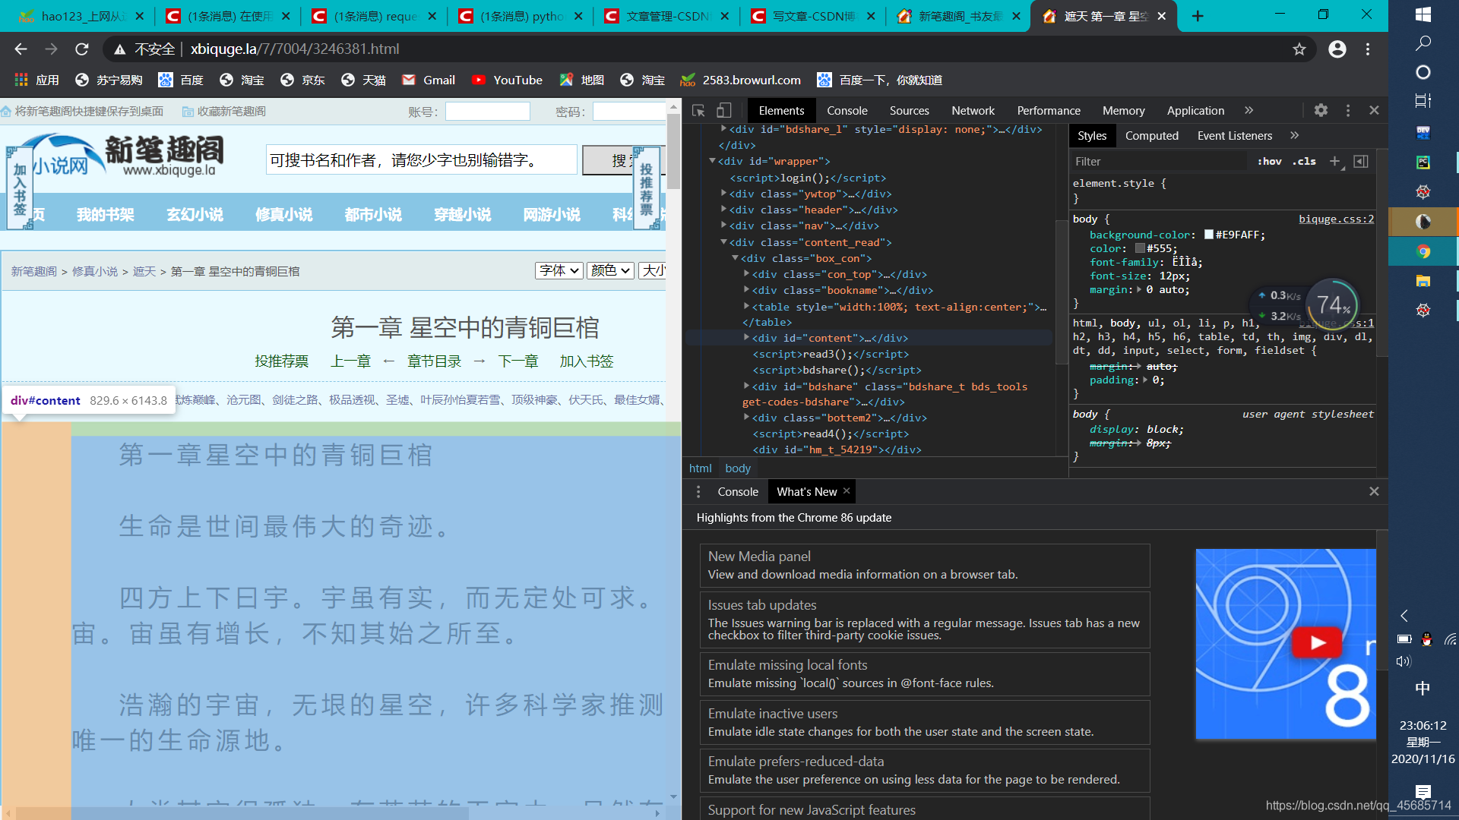Open DevTools settings gear
This screenshot has height=820, width=1459.
(x=1321, y=111)
